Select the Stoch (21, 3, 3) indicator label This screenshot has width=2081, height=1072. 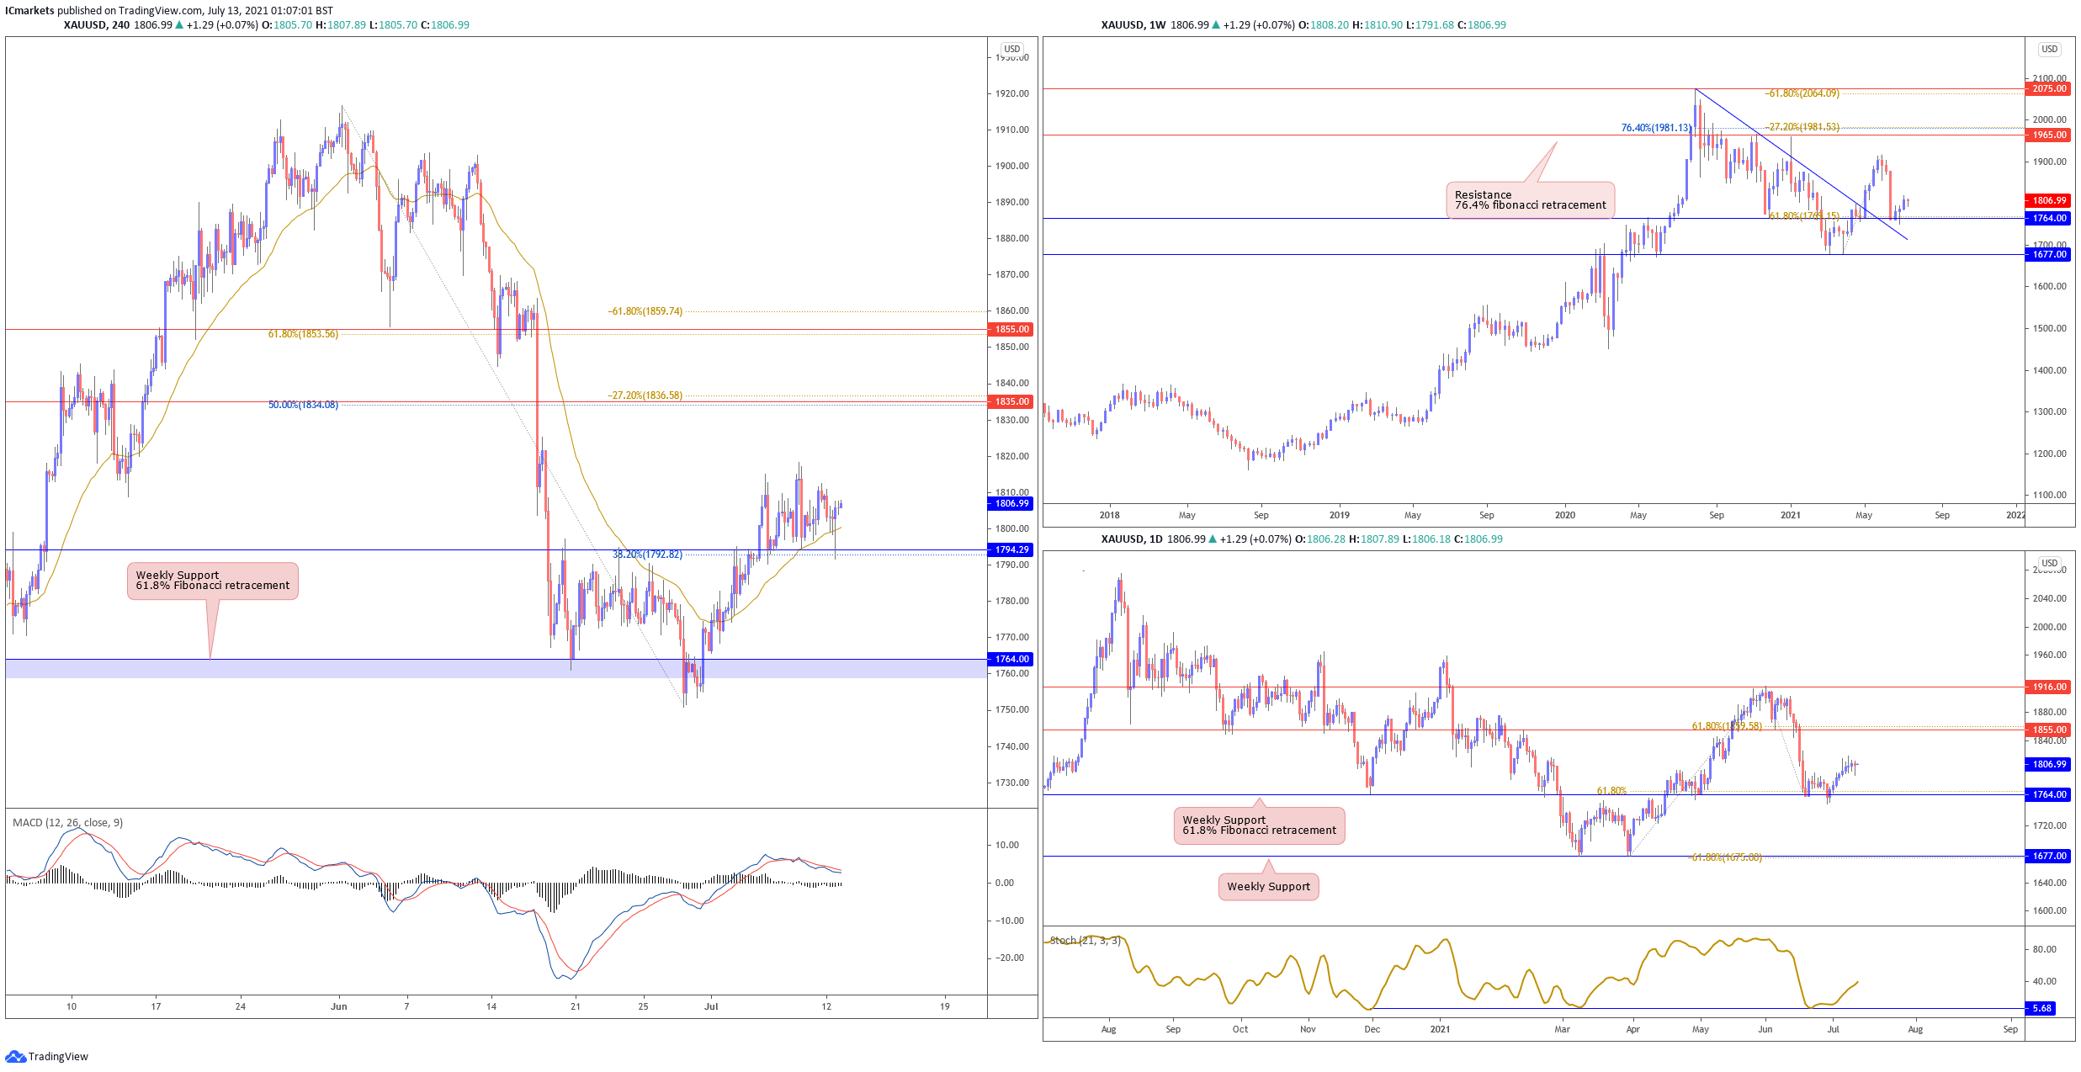[1085, 940]
